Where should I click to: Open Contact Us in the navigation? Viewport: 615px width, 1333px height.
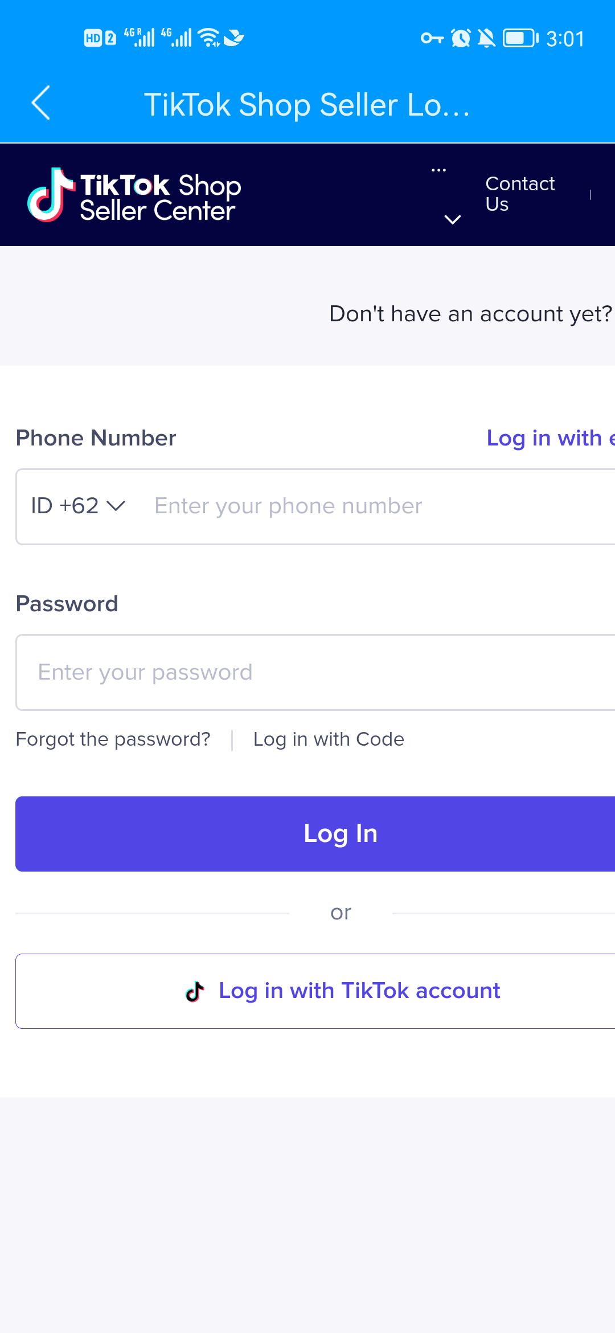click(x=520, y=194)
